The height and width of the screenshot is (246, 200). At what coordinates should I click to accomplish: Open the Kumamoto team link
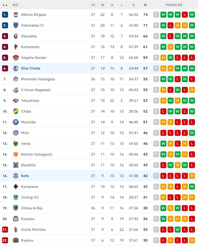click(30, 47)
